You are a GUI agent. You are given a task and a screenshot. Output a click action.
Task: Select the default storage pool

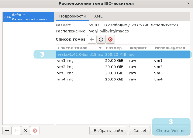pyautogui.click(x=28, y=17)
